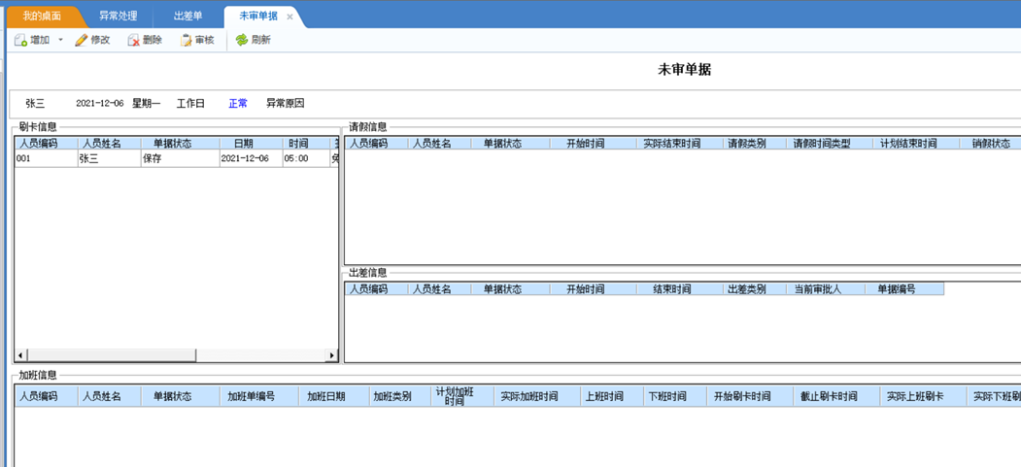
Task: Click 计划加班时间 column header
Action: click(462, 396)
